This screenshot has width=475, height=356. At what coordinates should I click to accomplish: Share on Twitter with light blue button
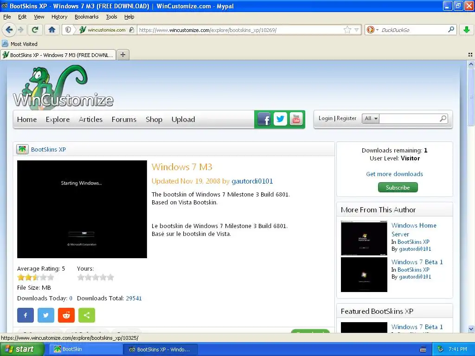tap(46, 315)
